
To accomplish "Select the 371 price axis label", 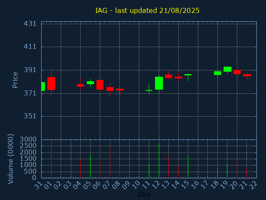I will [30, 93].
